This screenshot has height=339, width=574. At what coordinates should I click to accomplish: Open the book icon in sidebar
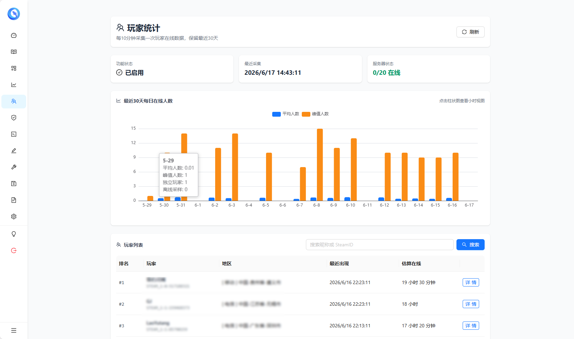click(x=14, y=52)
